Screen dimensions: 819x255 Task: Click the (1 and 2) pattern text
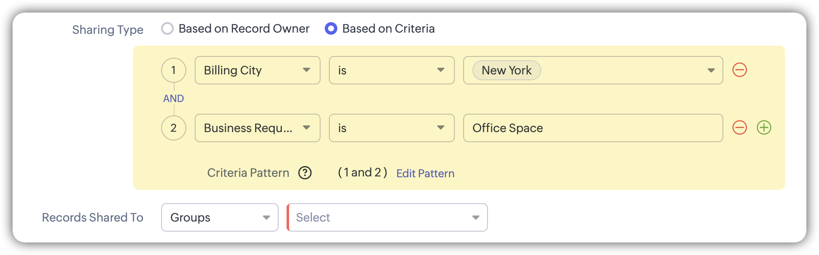pyautogui.click(x=363, y=172)
